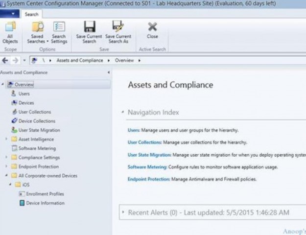Click the All Objects scope icon
This screenshot has height=235, width=306.
[x=10, y=26]
